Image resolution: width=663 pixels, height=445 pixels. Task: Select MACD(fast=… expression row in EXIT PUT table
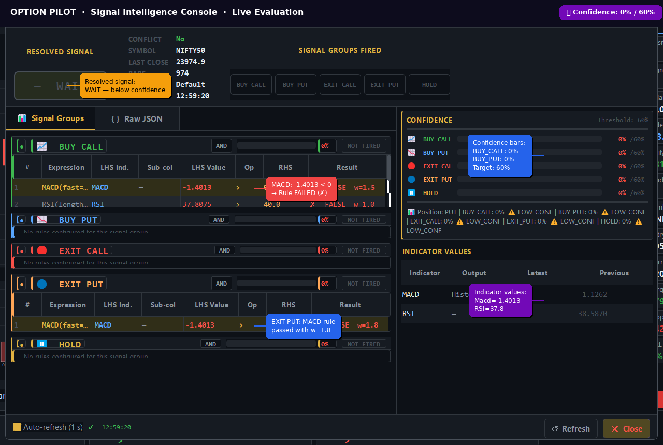(201, 325)
